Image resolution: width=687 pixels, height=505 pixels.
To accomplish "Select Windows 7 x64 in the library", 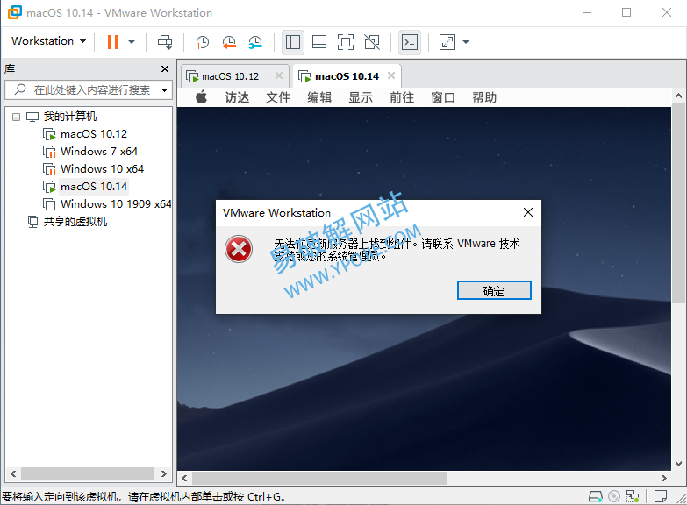I will click(99, 152).
